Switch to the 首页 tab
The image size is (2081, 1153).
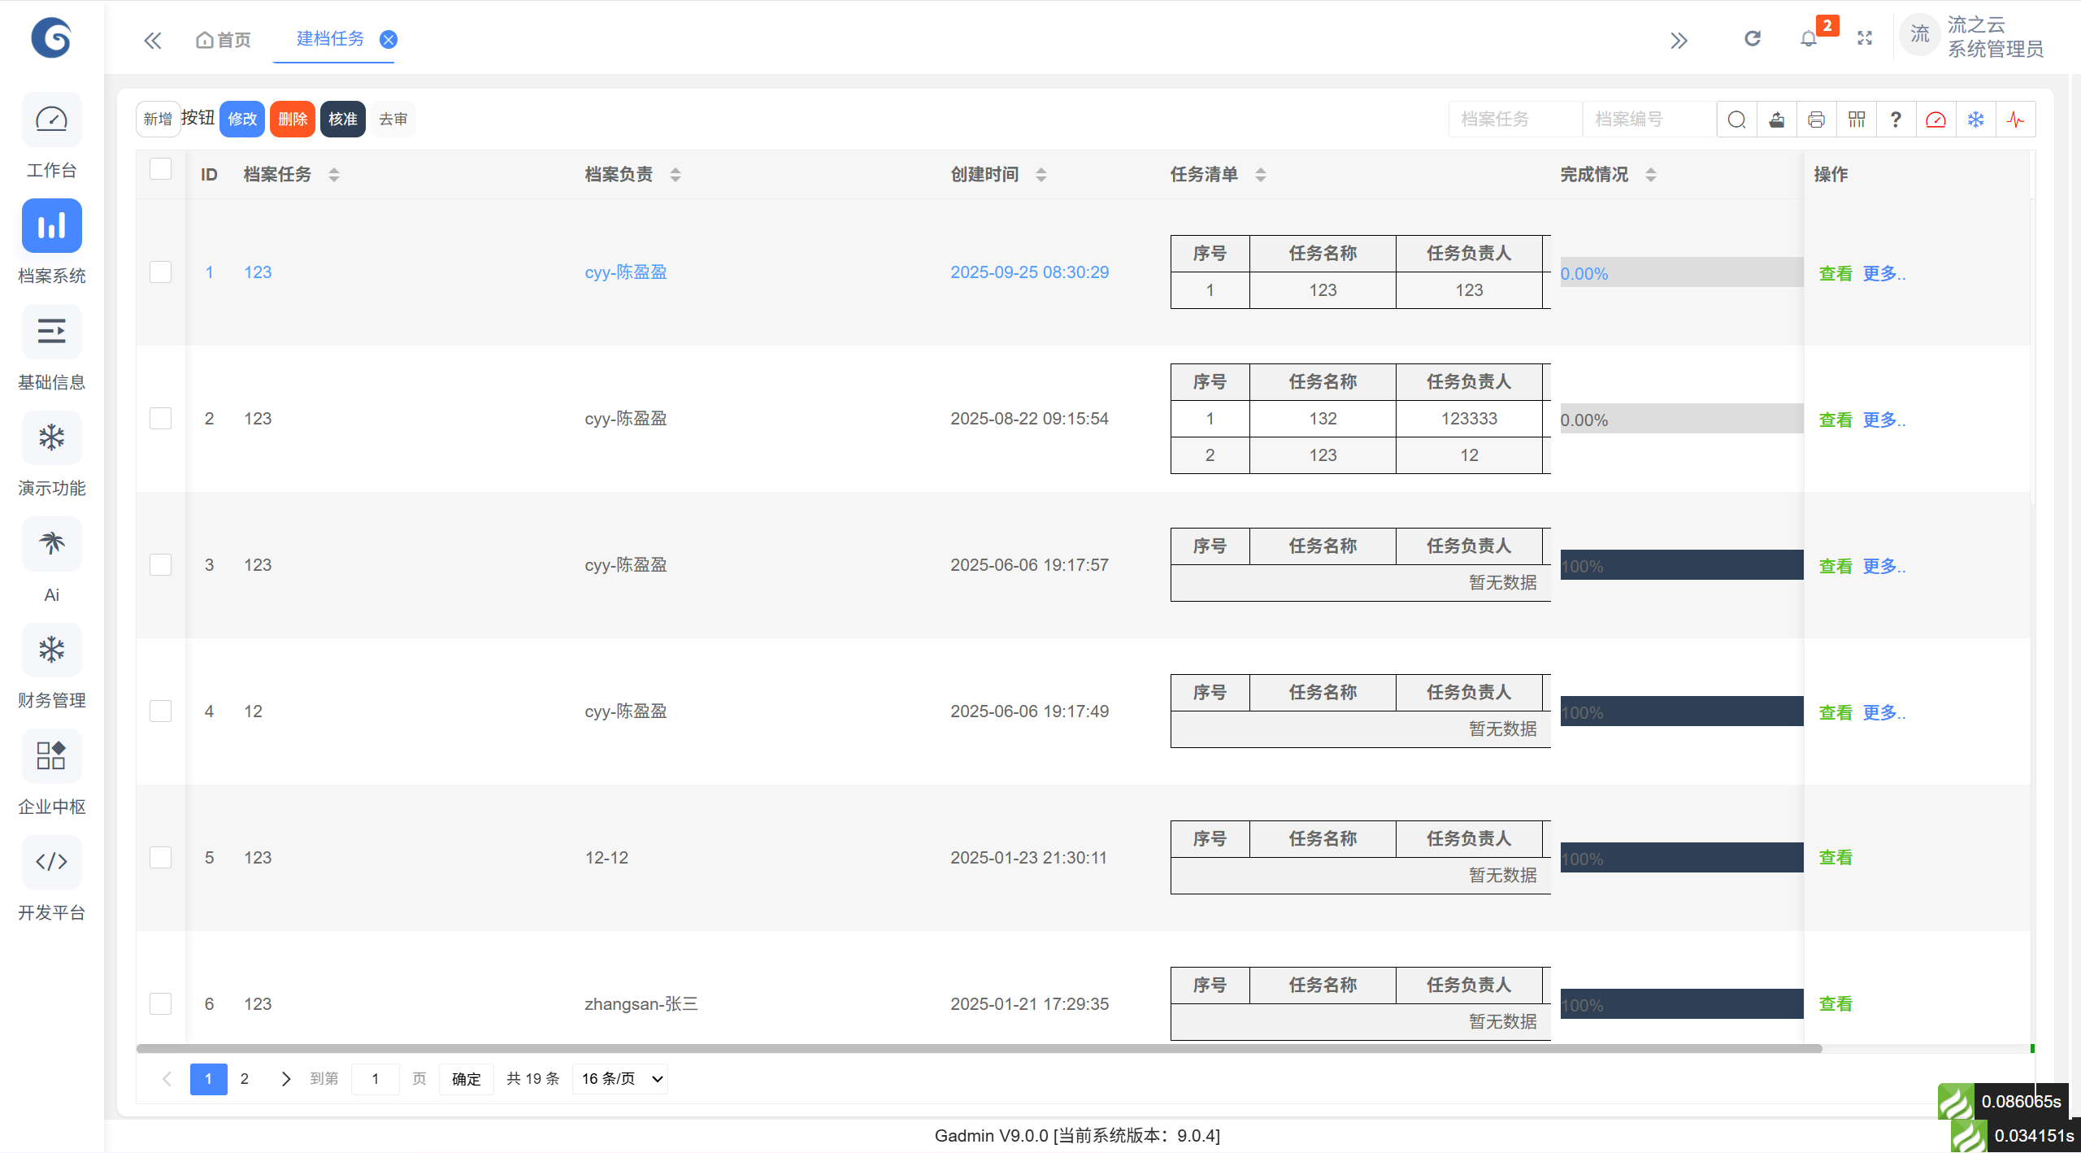[224, 40]
